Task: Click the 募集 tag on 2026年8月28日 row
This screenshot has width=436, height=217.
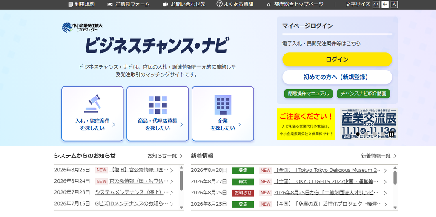Action: pos(243,171)
